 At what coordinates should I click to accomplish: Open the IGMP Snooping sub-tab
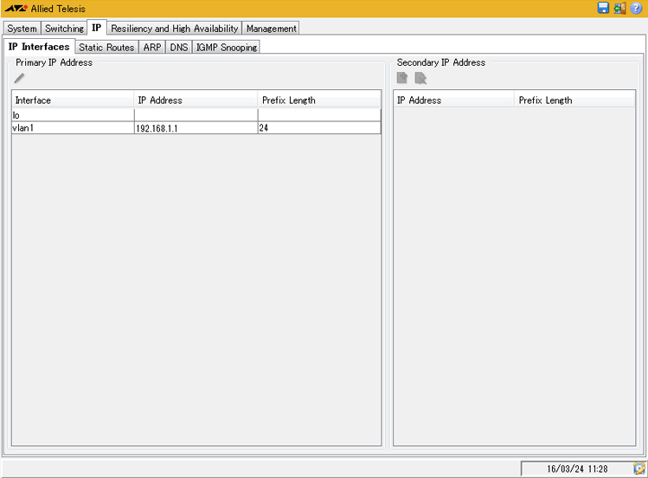[x=227, y=48]
